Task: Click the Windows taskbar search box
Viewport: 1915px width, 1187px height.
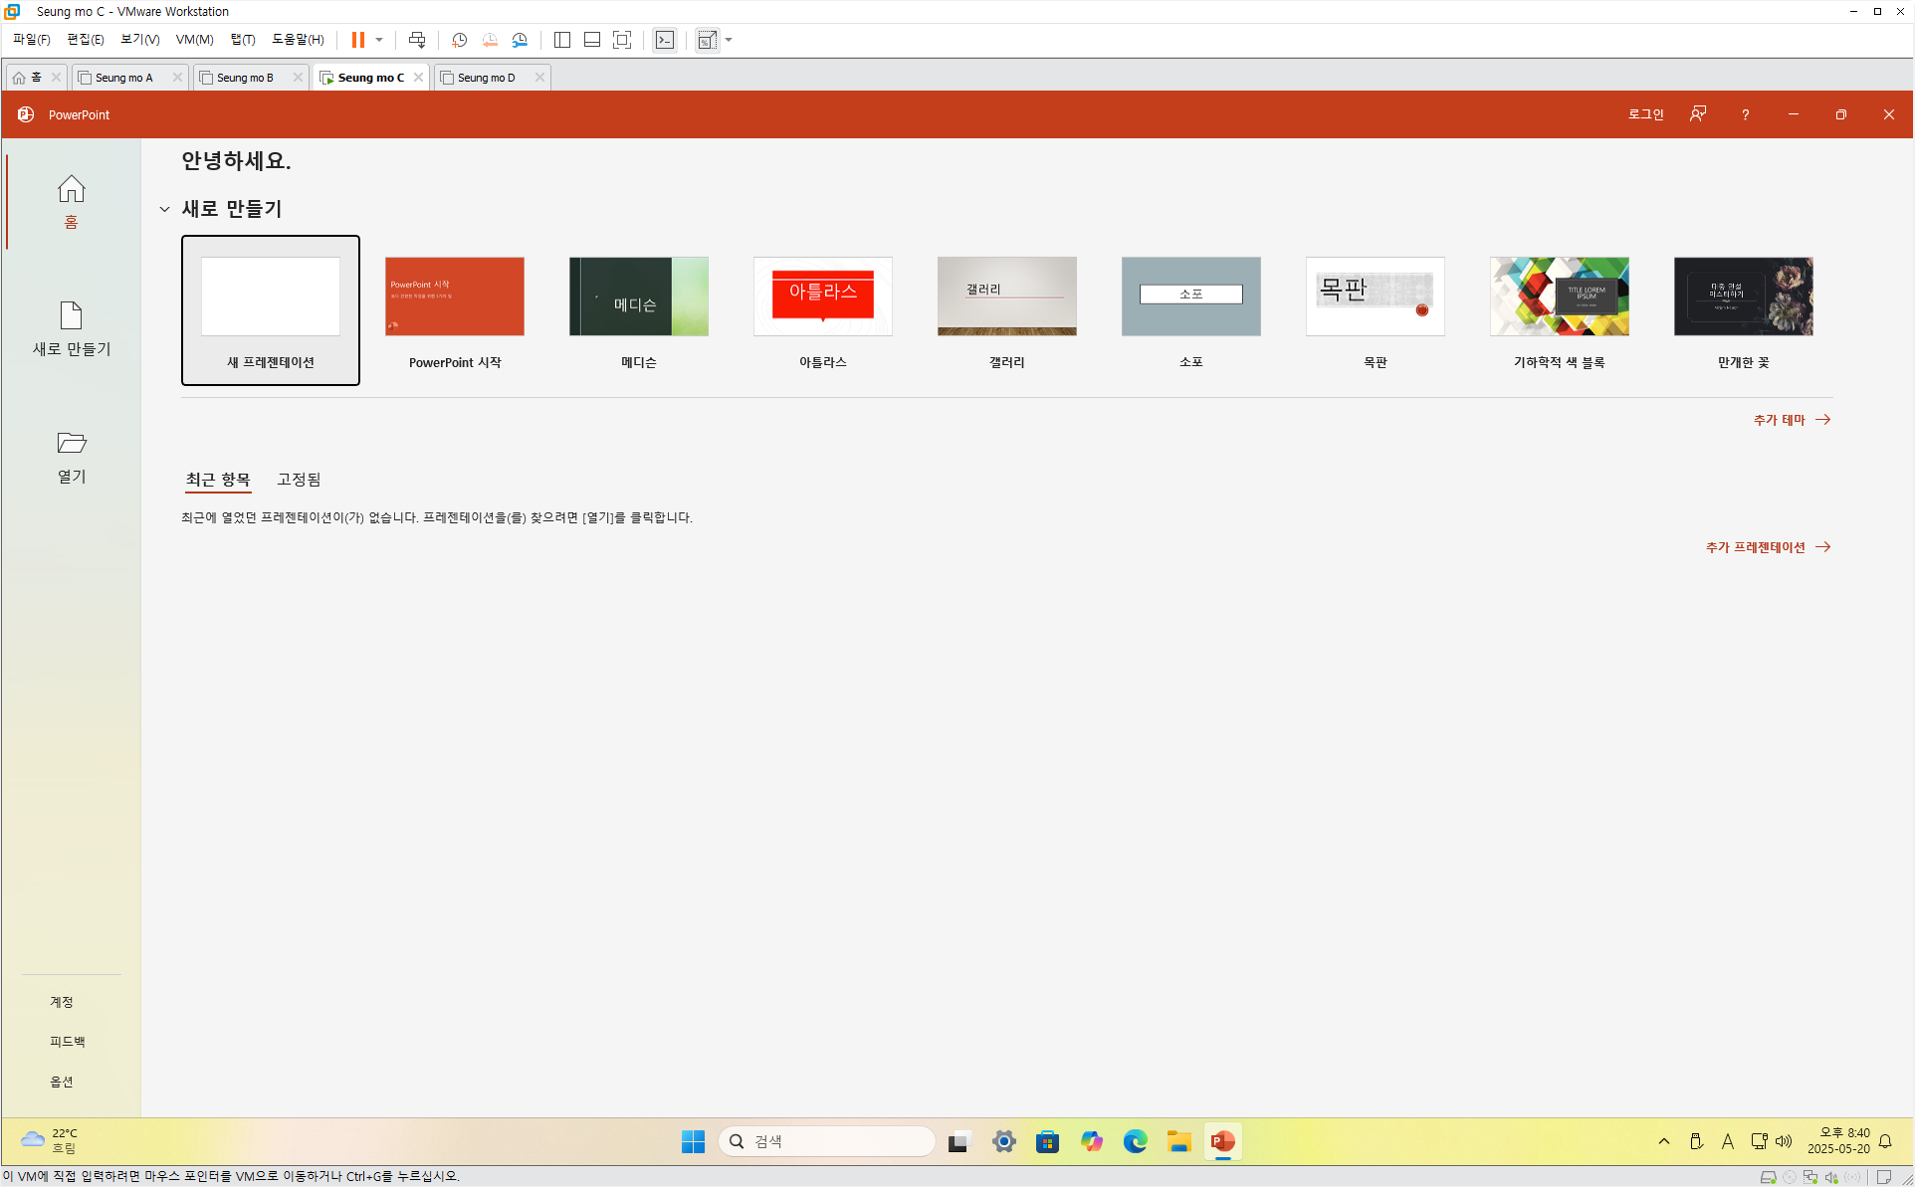Action: point(826,1141)
